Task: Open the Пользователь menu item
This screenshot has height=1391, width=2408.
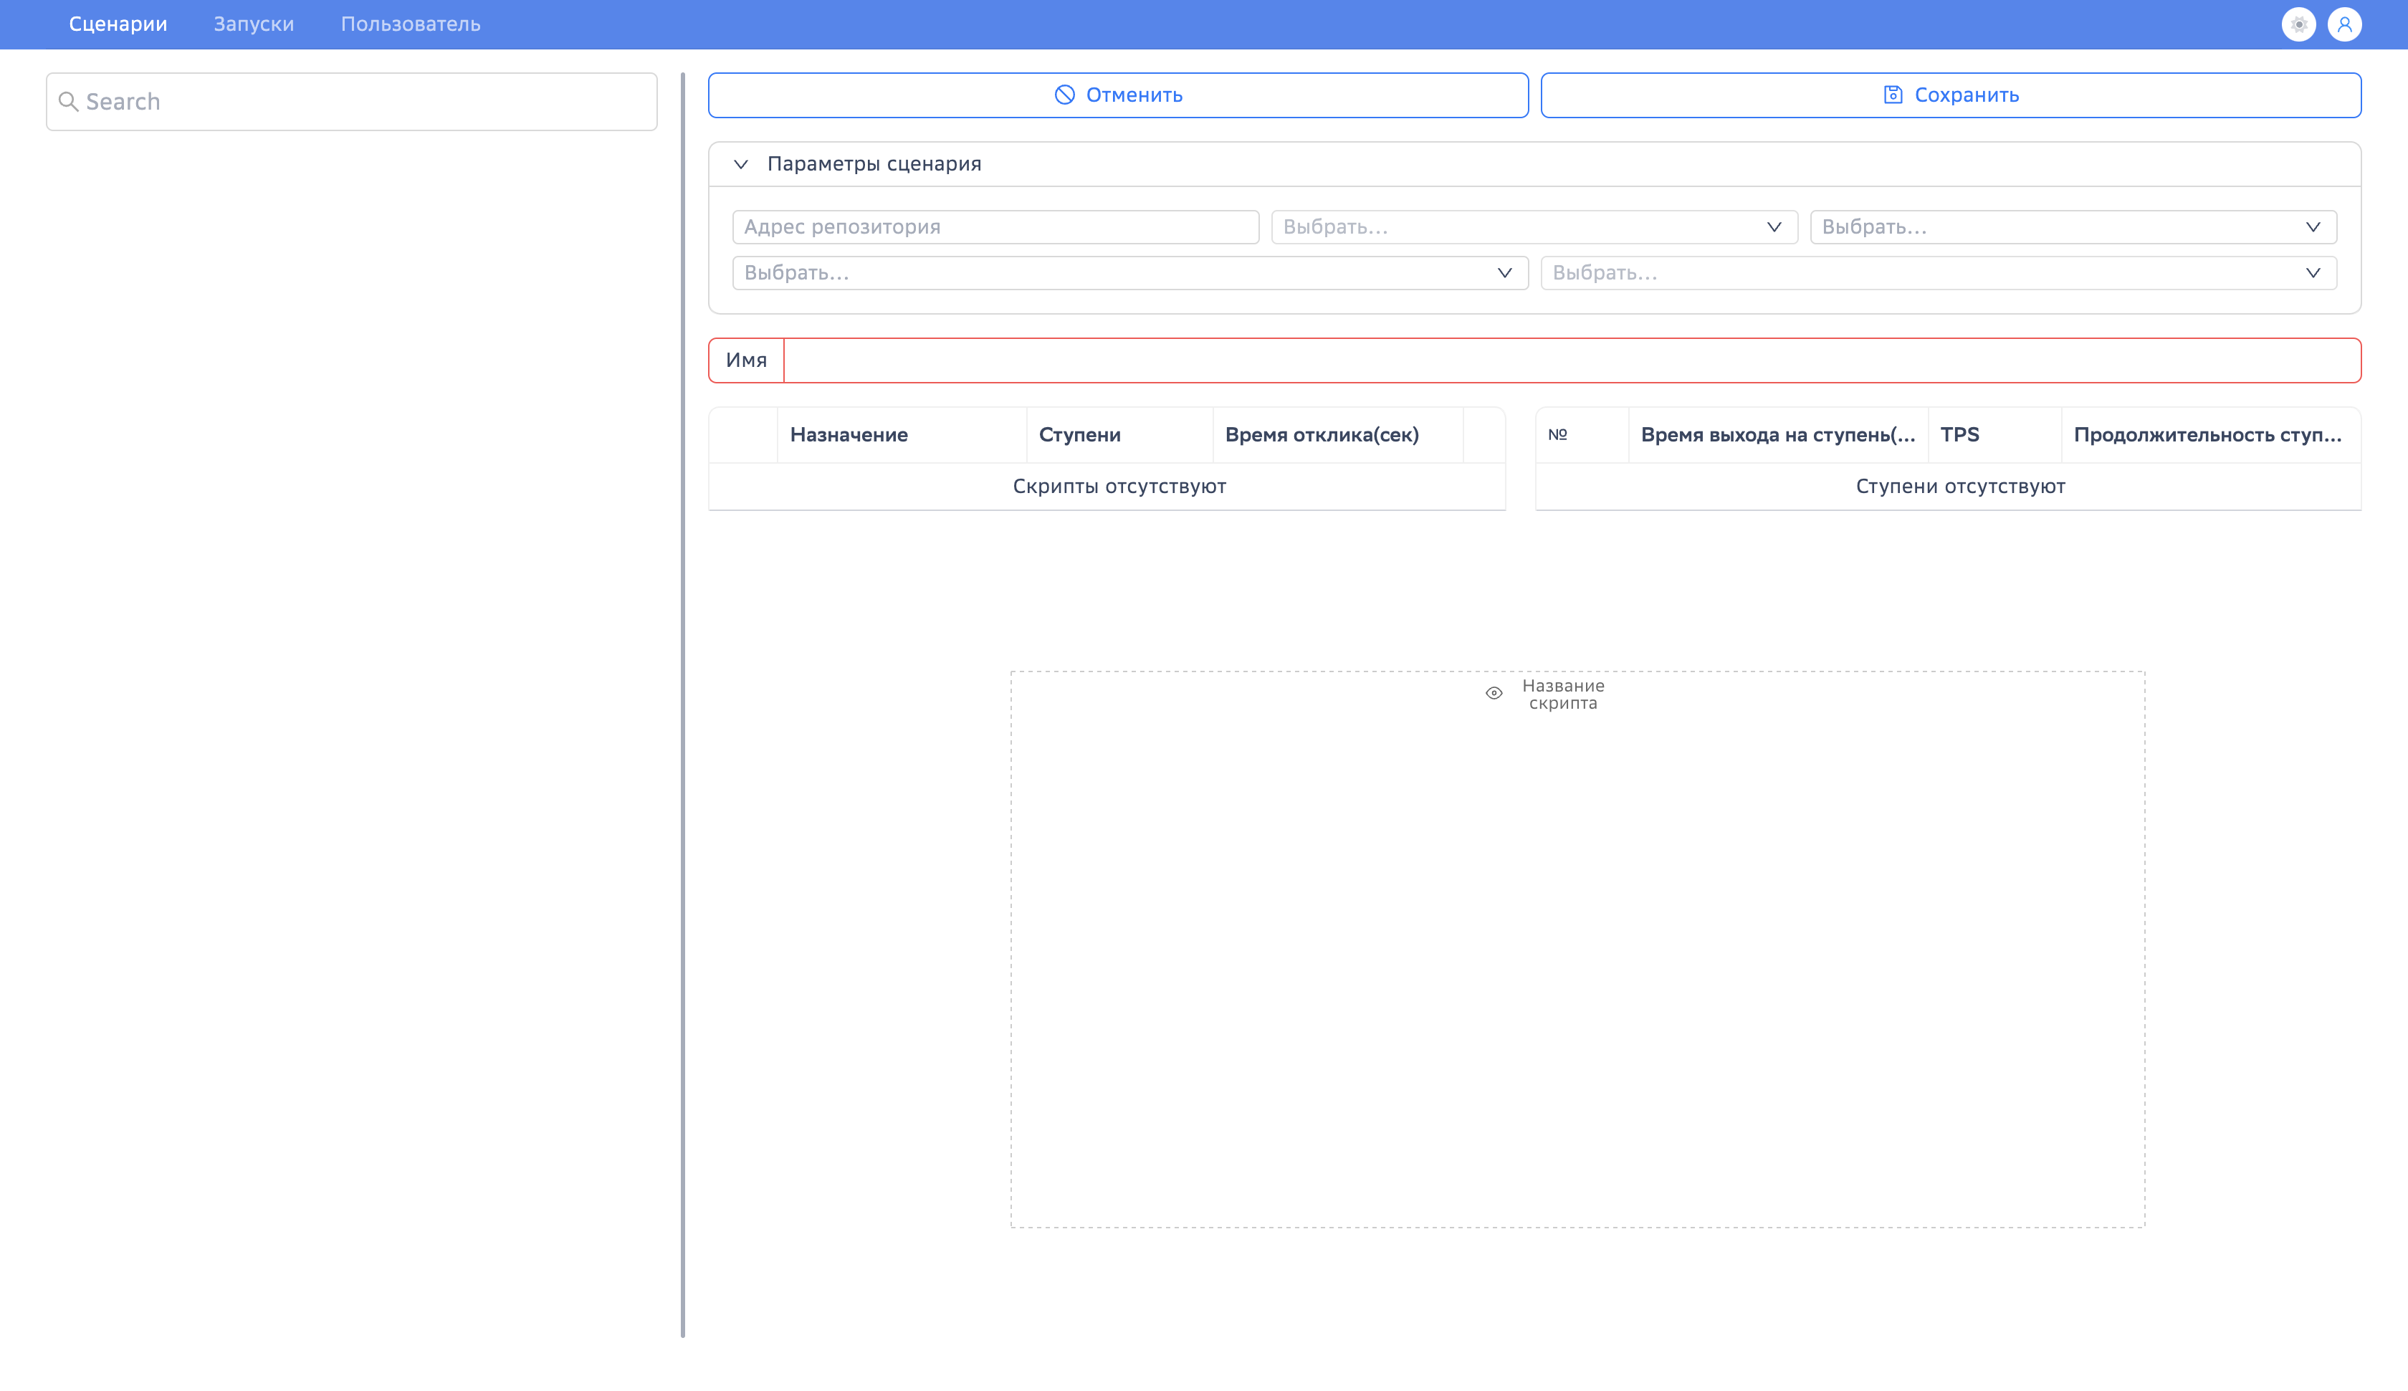Action: [410, 24]
